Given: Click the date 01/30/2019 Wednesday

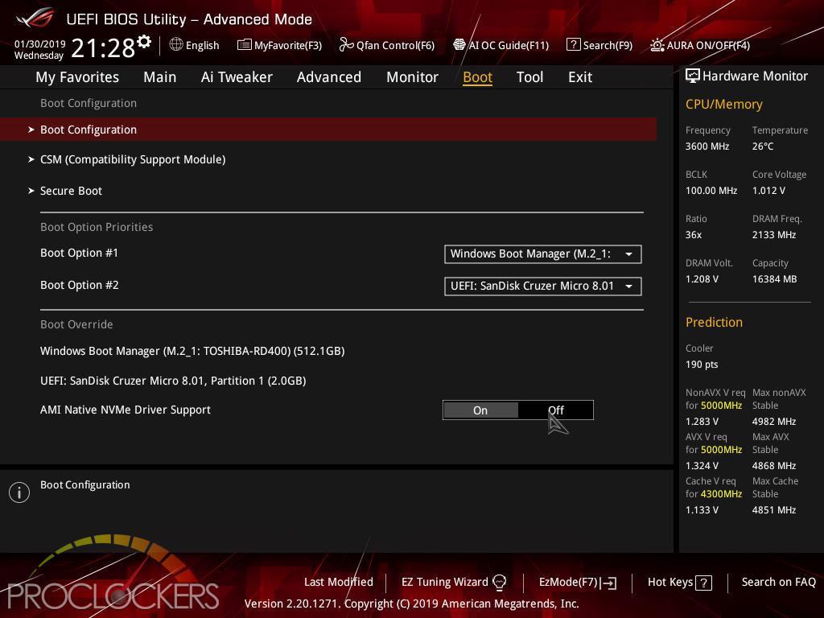Looking at the screenshot, I should point(39,49).
